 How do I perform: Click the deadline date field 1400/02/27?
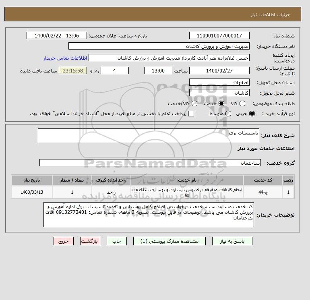click(x=219, y=70)
